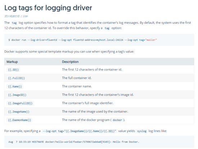Click 'The full container id.' description cell

click(77, 78)
